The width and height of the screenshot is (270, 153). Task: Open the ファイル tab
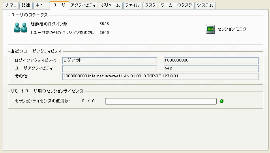pyautogui.click(x=132, y=6)
